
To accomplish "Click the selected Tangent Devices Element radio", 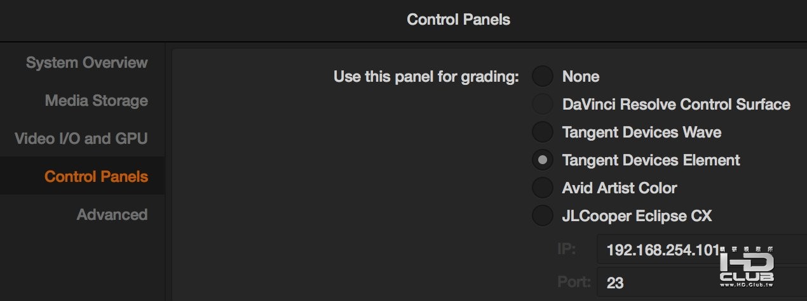I will tap(543, 160).
